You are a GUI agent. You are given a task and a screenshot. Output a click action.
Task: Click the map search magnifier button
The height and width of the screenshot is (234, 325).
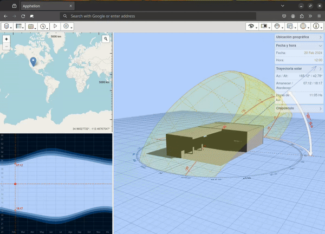coord(106,39)
